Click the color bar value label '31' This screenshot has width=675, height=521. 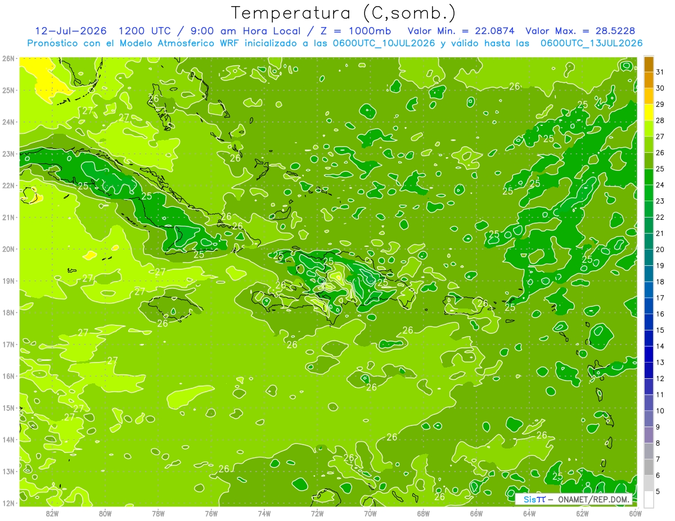pyautogui.click(x=660, y=72)
